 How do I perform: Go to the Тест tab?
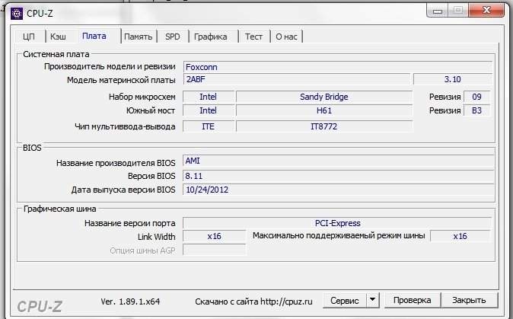tap(253, 37)
